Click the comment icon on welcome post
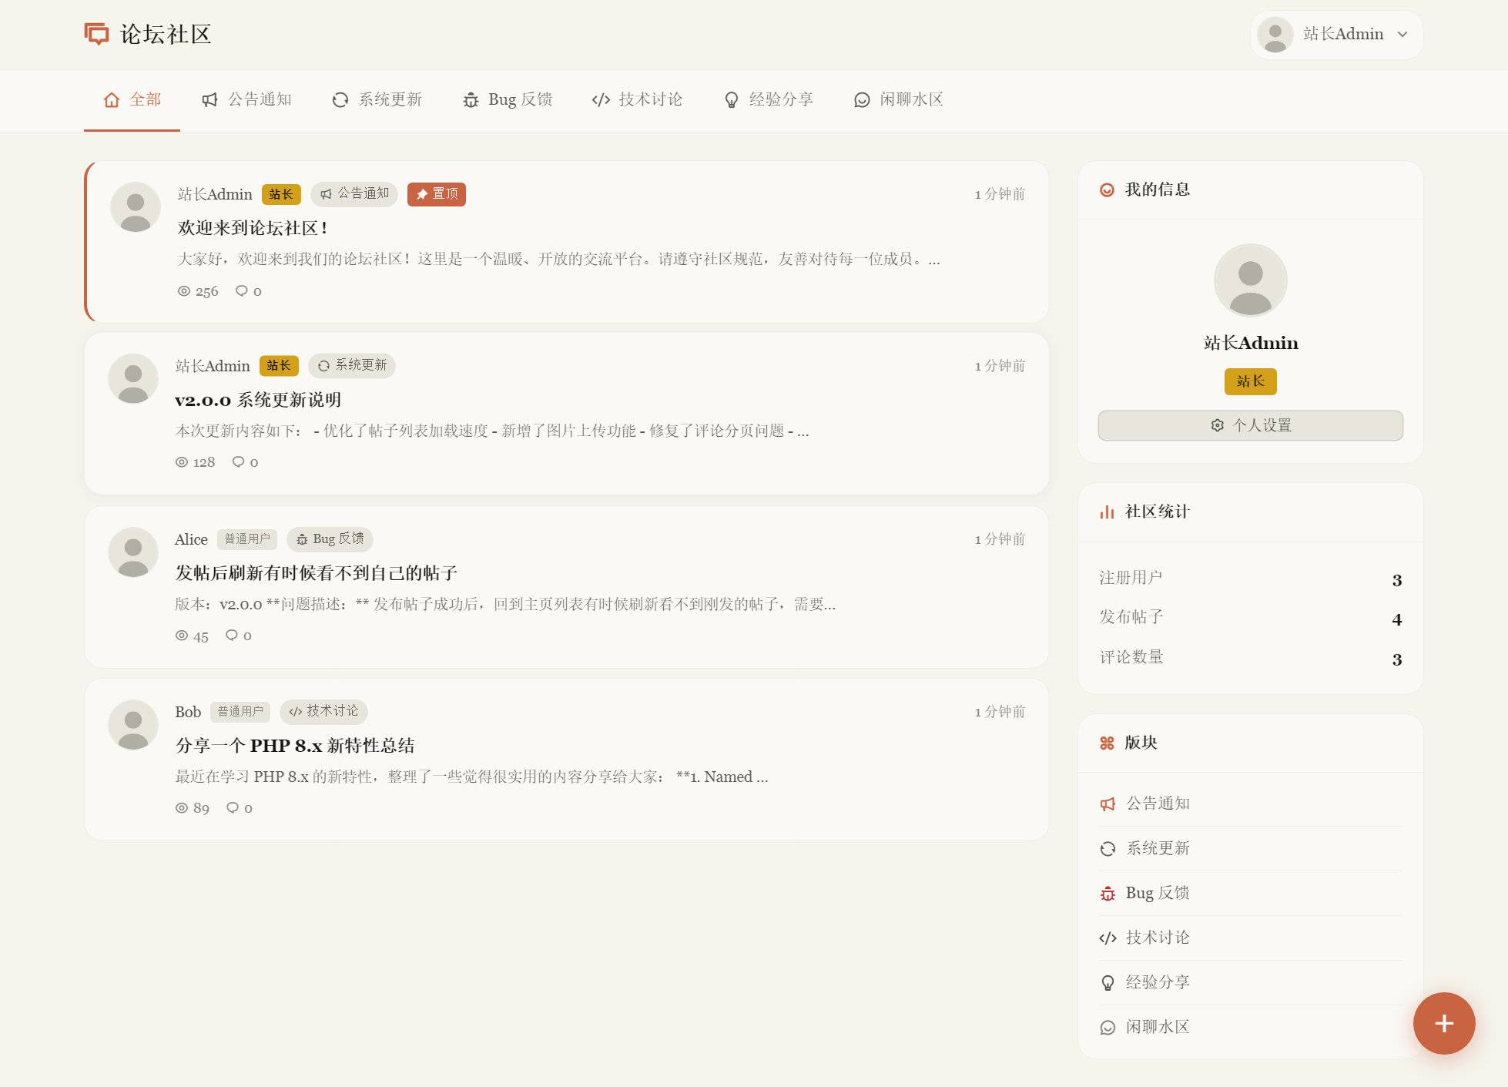The height and width of the screenshot is (1087, 1508). pos(242,291)
